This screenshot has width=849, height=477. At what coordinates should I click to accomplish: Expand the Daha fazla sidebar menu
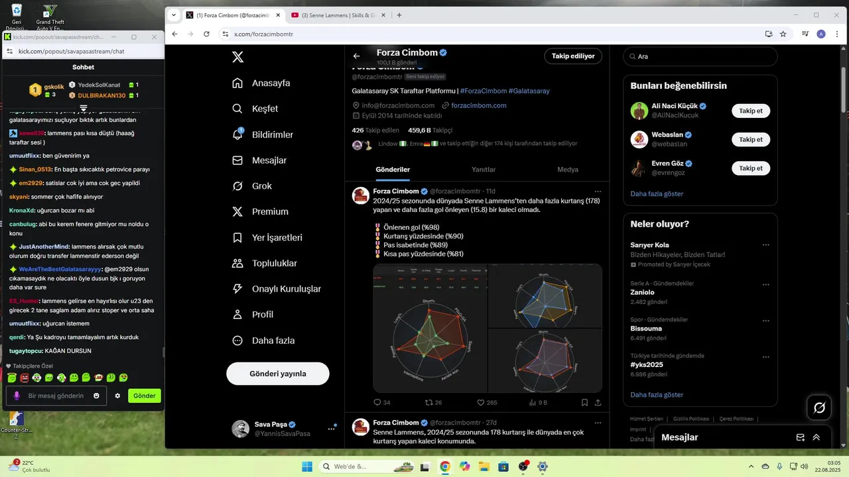263,341
